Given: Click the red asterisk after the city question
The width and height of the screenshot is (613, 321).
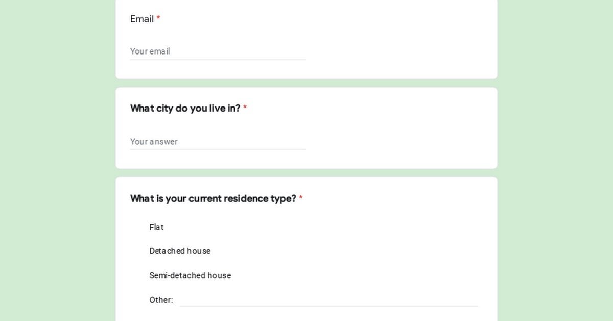Looking at the screenshot, I should (x=245, y=108).
